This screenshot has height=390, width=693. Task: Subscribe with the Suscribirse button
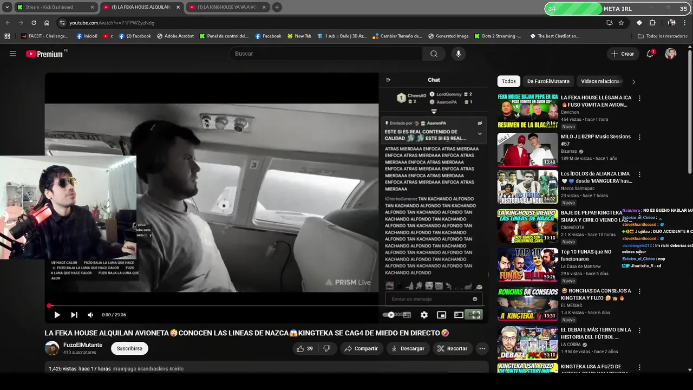coord(129,348)
